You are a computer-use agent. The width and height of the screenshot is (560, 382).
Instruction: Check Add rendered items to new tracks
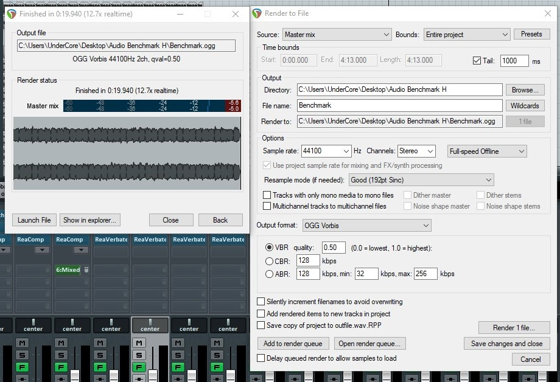pyautogui.click(x=261, y=313)
